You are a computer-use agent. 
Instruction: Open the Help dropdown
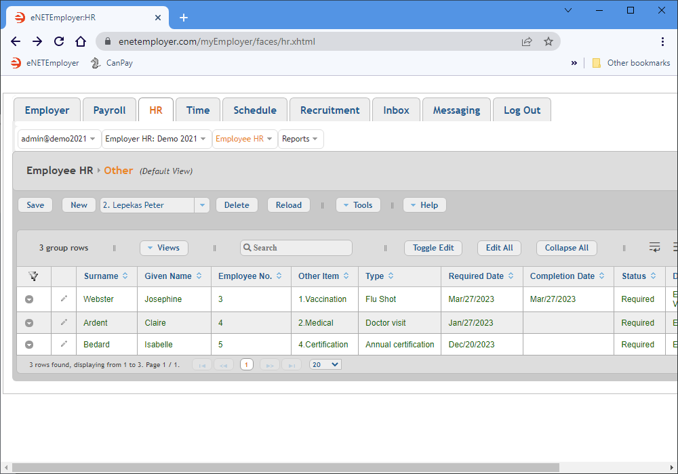coord(424,205)
